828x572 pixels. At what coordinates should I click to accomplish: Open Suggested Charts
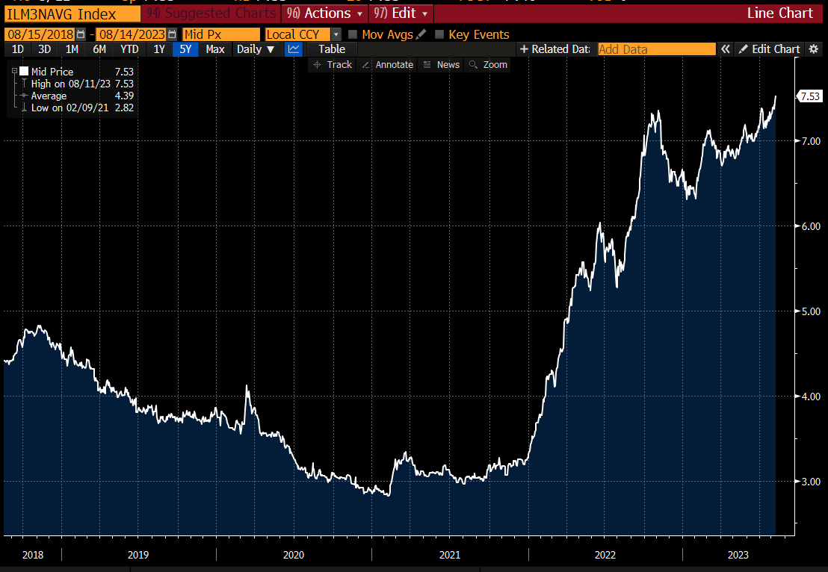pyautogui.click(x=211, y=13)
